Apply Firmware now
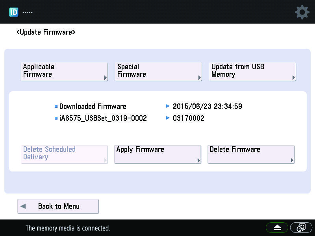The image size is (315, 236). click(158, 154)
